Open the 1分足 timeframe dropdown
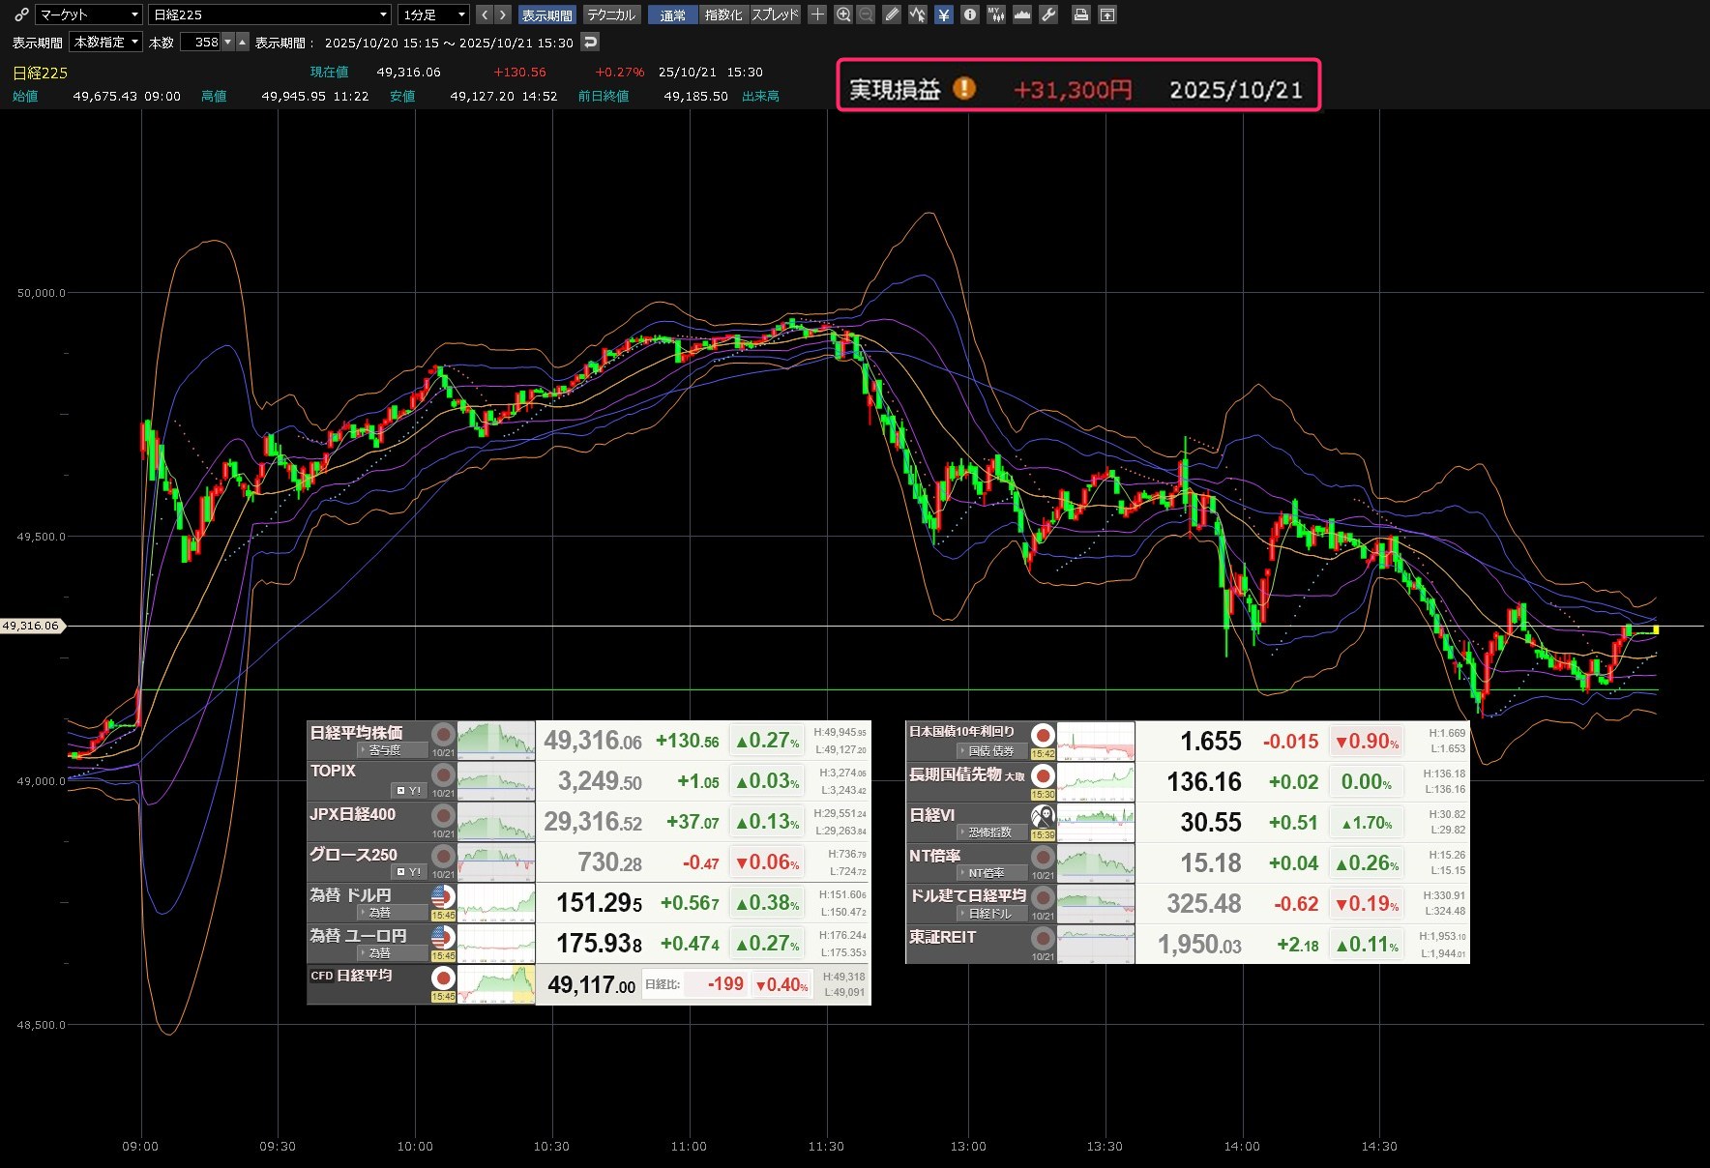 click(x=434, y=15)
